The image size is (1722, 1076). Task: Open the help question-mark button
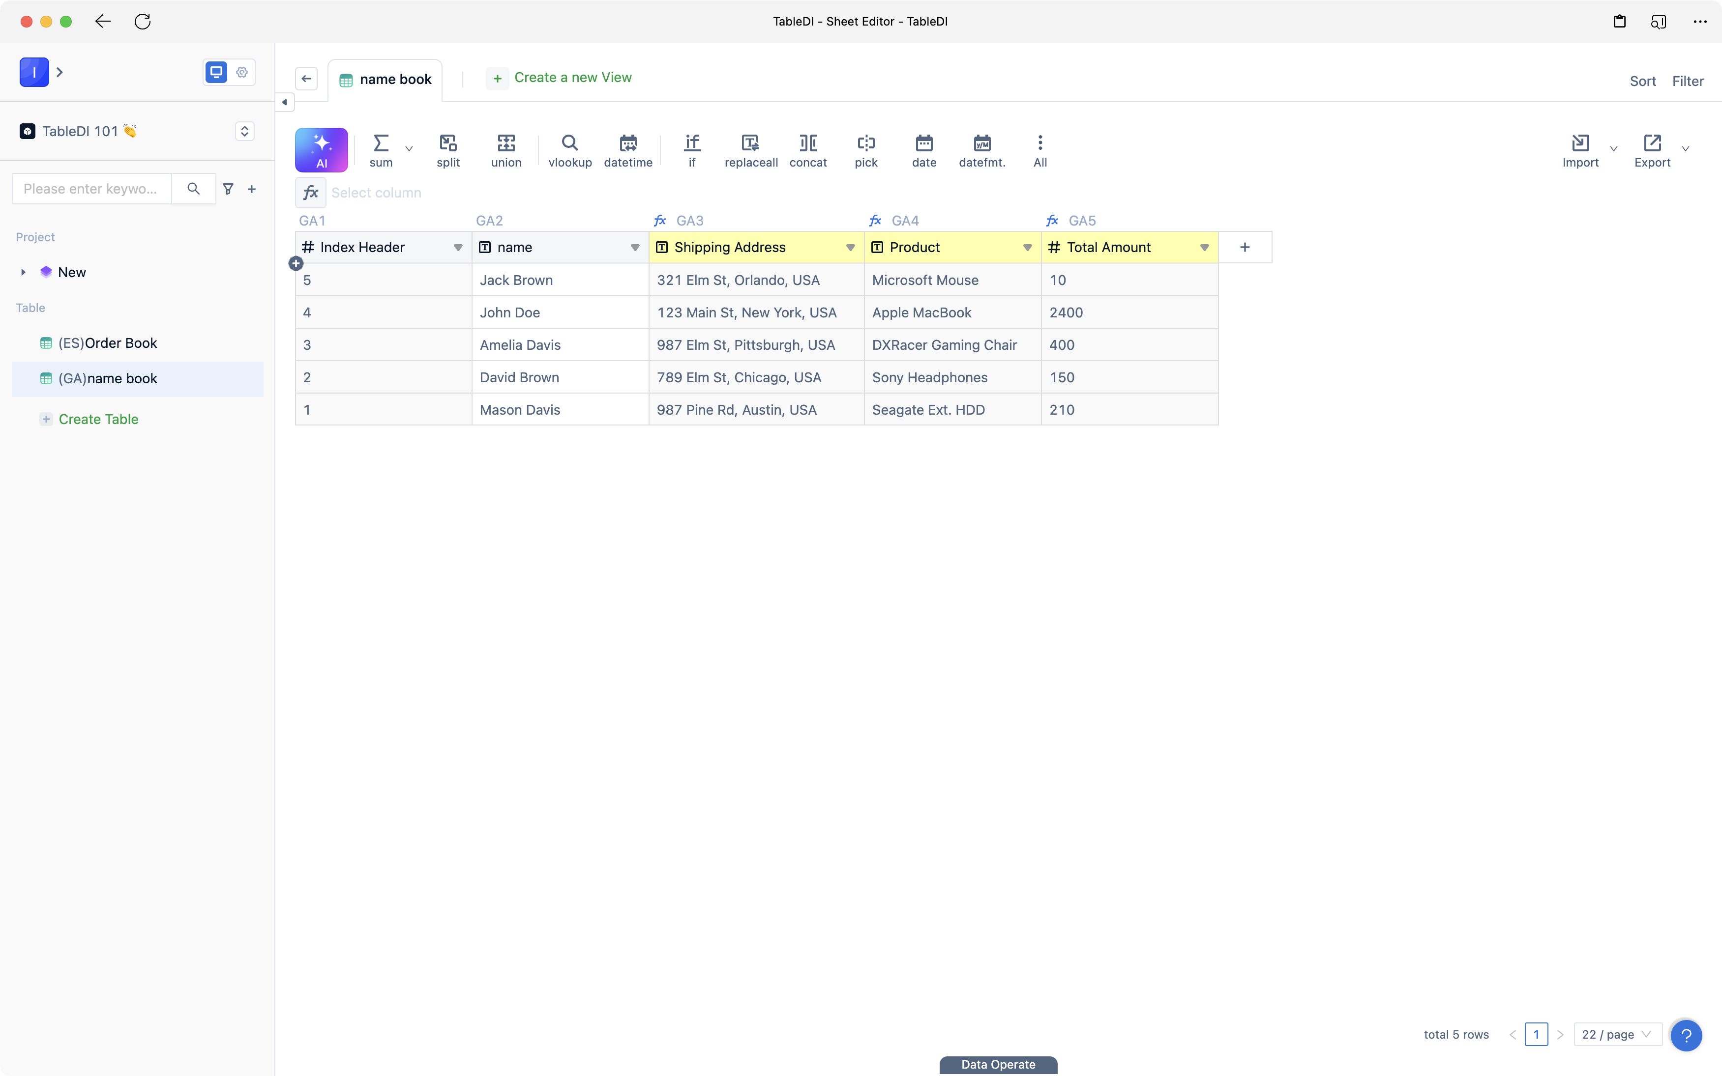(1686, 1035)
